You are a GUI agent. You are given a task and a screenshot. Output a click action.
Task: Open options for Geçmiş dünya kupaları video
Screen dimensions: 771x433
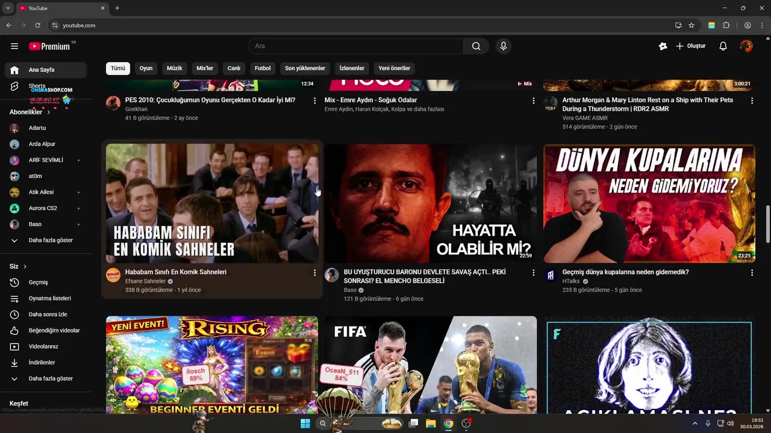(x=752, y=273)
